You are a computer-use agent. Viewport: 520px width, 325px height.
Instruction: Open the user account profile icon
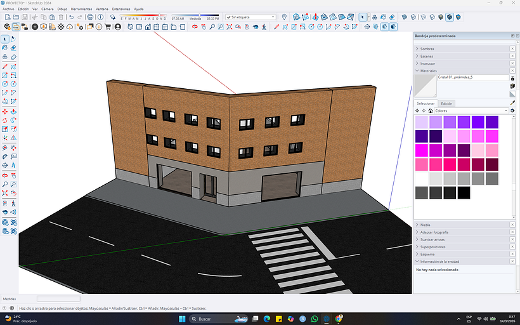click(118, 27)
